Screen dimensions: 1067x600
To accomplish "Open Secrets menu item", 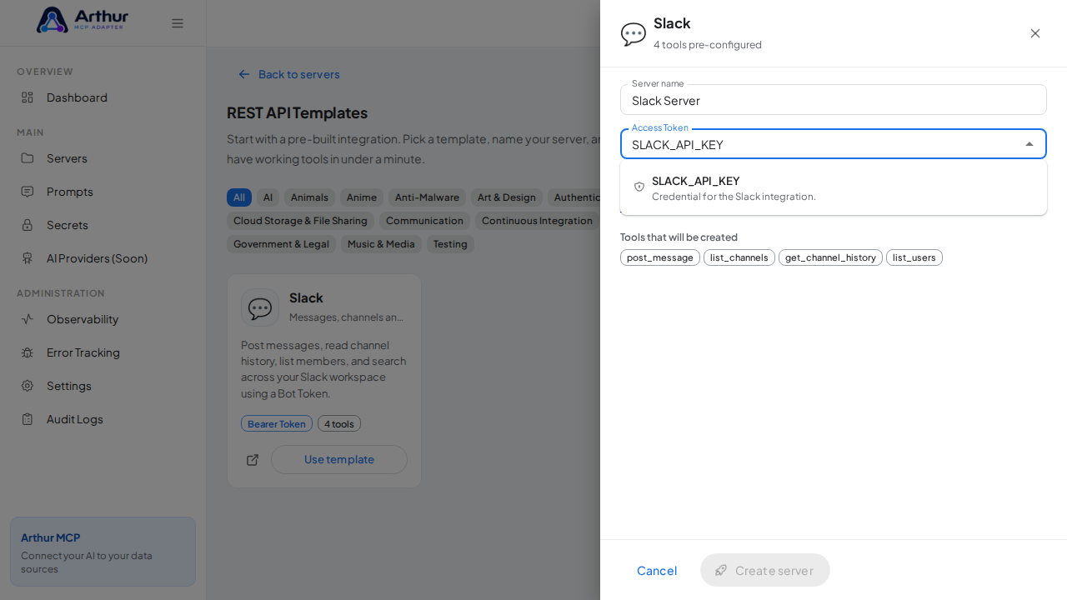I will point(103,225).
